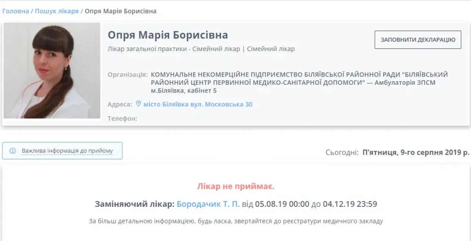Click the реєстратури information note
This screenshot has height=241, width=471.
(x=235, y=221)
